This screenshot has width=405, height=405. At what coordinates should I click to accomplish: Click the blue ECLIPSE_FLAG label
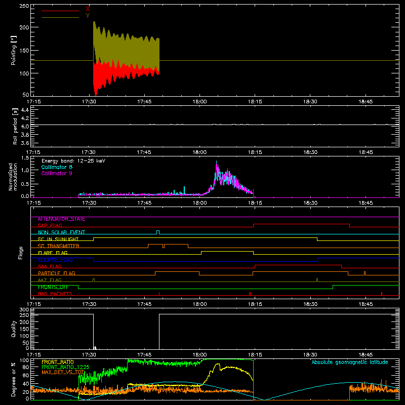tap(55, 260)
